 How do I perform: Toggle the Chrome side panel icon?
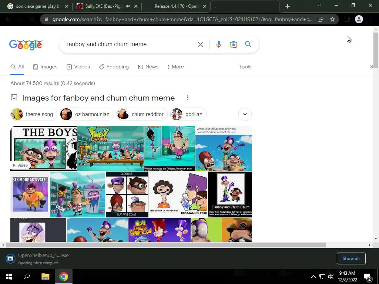[x=347, y=19]
